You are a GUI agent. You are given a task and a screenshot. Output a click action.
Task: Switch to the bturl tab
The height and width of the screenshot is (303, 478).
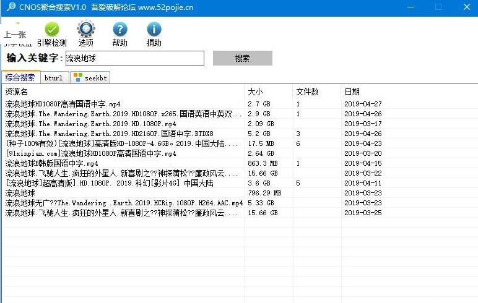[53, 78]
